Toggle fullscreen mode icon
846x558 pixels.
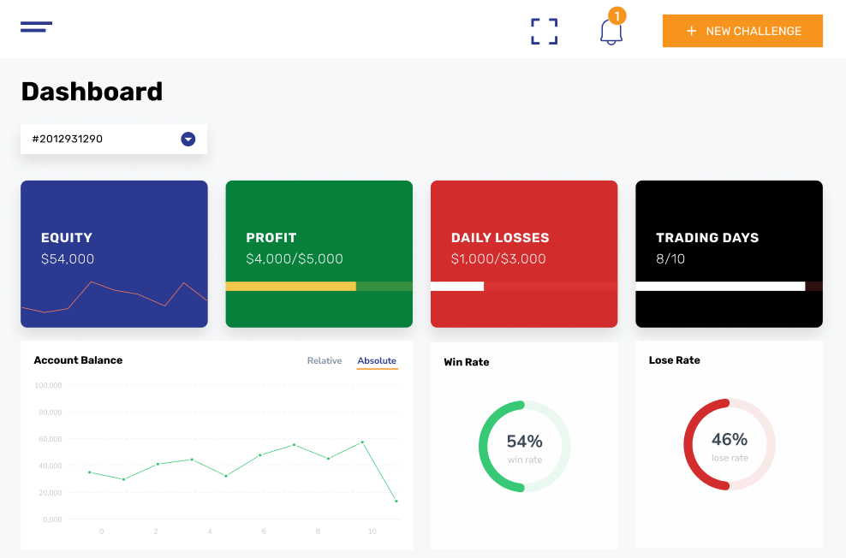[x=544, y=31]
